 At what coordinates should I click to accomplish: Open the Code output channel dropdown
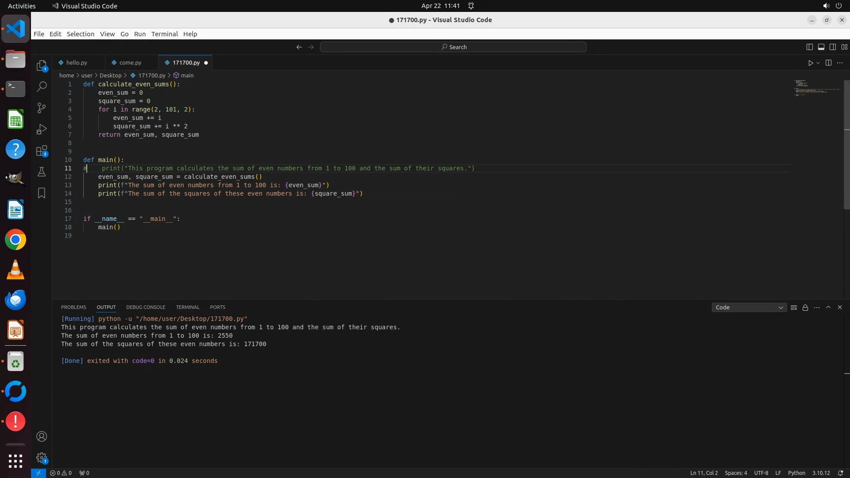point(749,308)
